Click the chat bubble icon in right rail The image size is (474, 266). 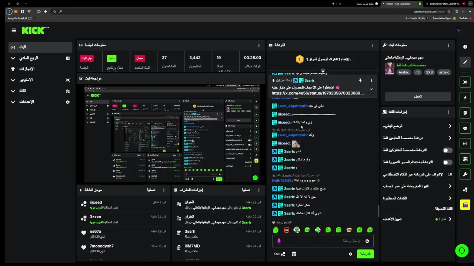(x=465, y=128)
